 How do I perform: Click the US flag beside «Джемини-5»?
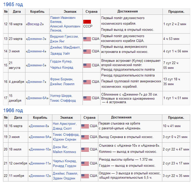(87, 65)
